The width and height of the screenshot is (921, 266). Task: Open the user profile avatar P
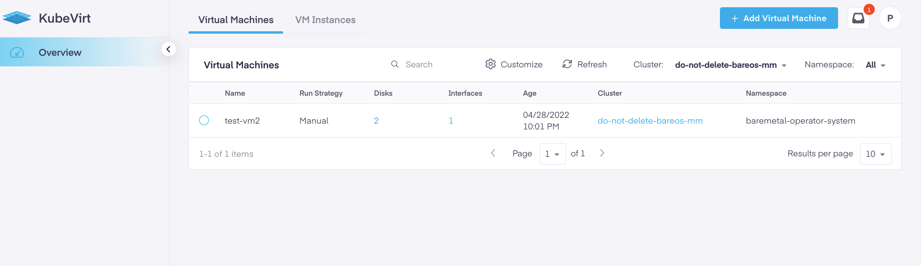890,18
